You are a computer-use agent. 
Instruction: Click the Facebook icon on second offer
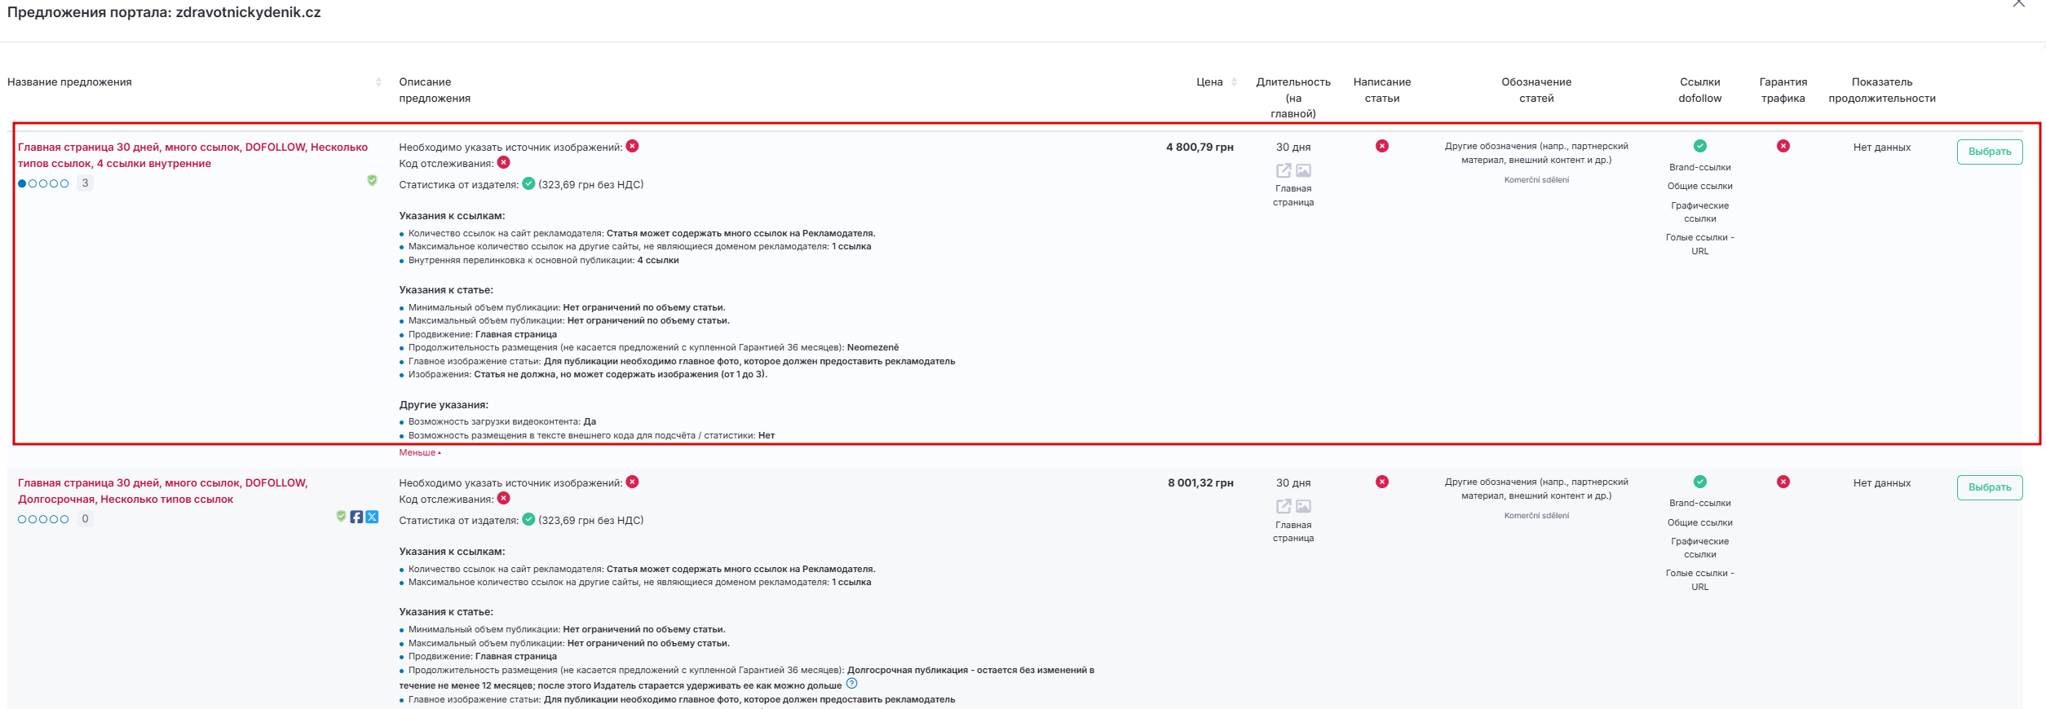tap(356, 517)
